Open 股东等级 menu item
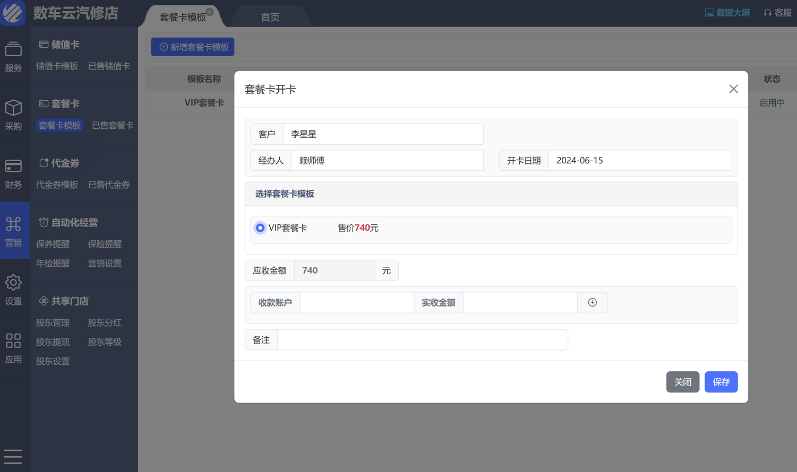This screenshot has width=797, height=472. click(105, 342)
